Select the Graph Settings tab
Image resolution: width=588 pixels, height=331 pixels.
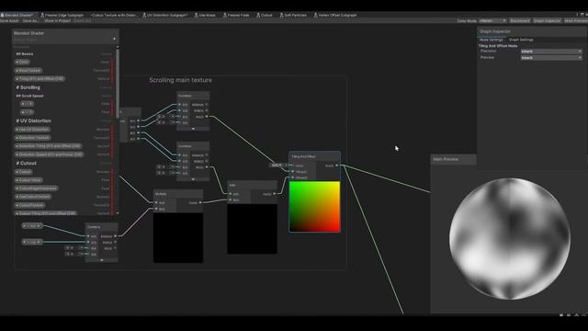tap(521, 40)
